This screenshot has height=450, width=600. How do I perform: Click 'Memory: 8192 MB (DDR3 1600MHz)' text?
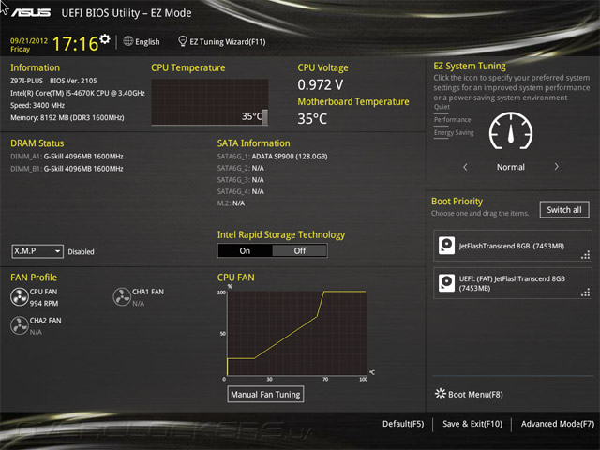[67, 117]
